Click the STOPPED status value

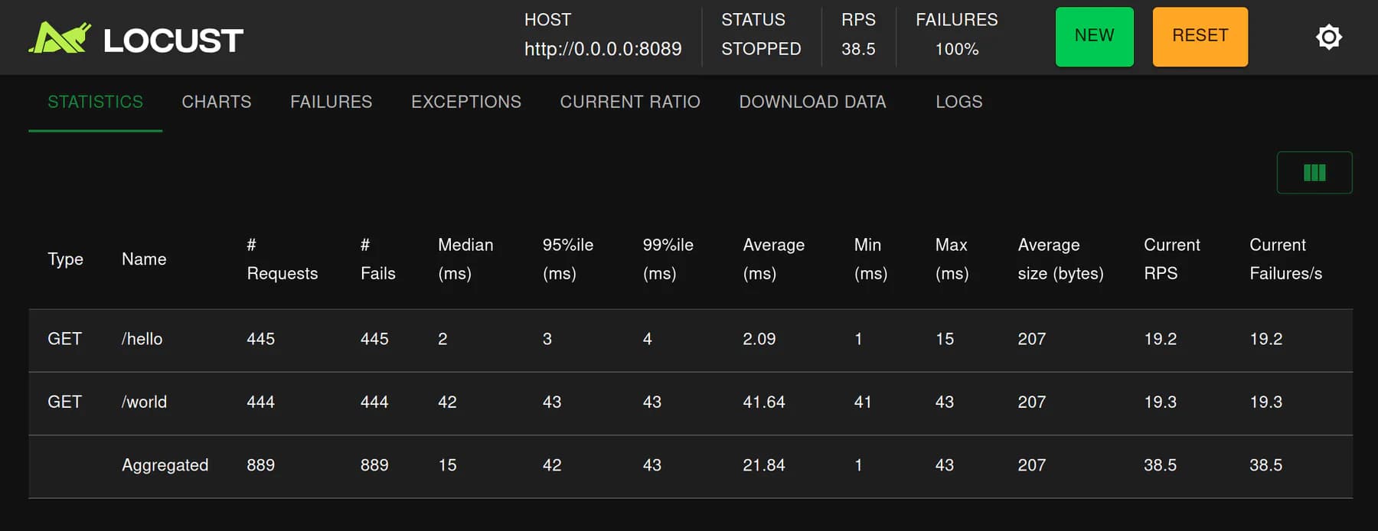click(761, 49)
